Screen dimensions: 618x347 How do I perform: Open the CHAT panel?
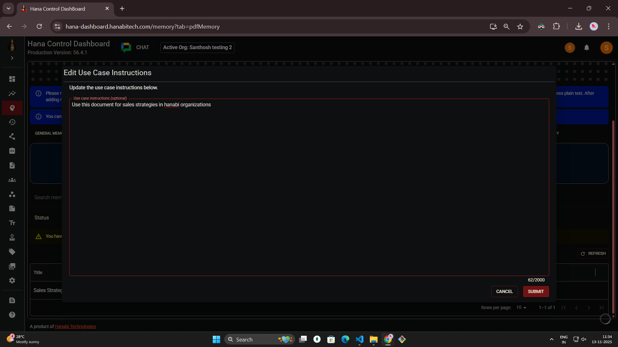point(136,47)
